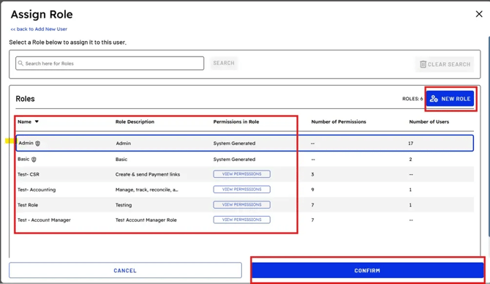Click the 9 permissions count for Test- Accounting
The width and height of the screenshot is (490, 284).
(313, 190)
